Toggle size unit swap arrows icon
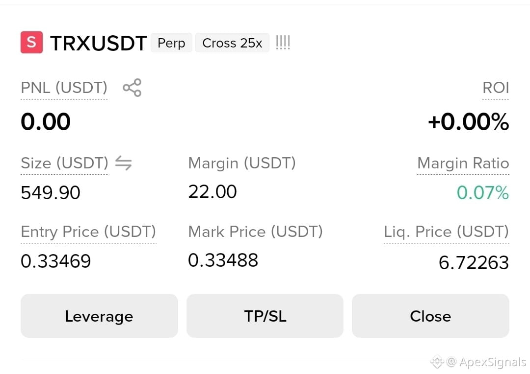Viewport: 530px width, 374px height. click(x=123, y=163)
